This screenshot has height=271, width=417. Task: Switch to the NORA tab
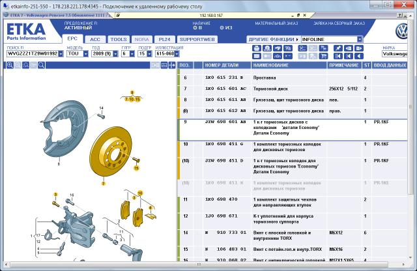coord(142,39)
